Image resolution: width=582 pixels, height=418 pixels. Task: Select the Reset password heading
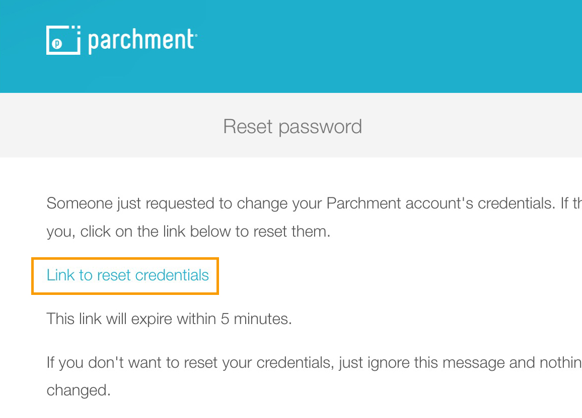click(293, 127)
